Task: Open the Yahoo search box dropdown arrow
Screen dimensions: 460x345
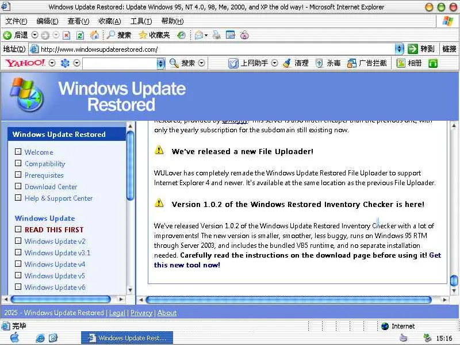Action: [x=161, y=63]
